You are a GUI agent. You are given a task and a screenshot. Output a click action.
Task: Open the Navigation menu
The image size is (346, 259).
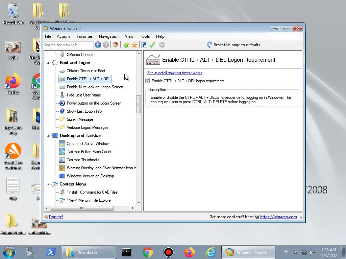click(x=109, y=36)
